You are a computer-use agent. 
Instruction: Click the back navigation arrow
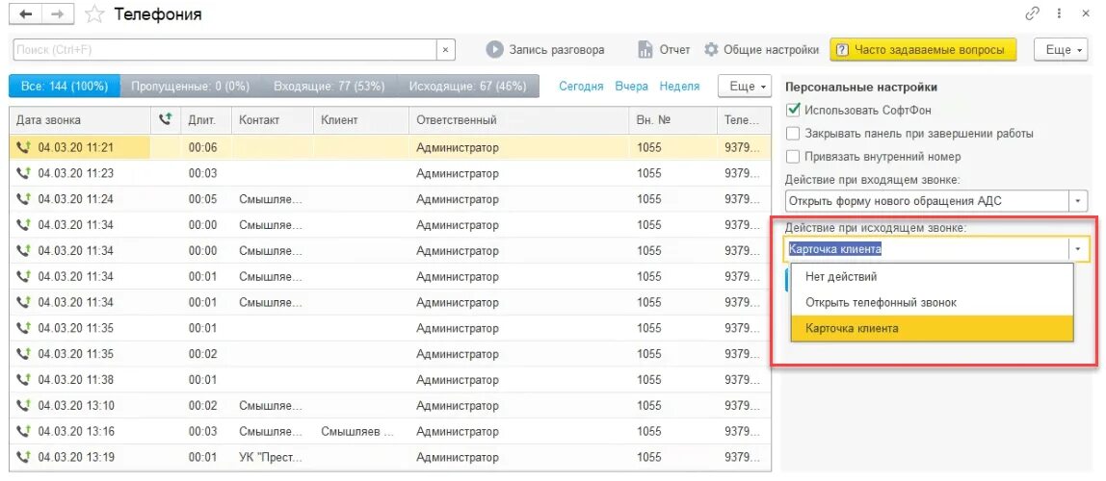[x=26, y=14]
